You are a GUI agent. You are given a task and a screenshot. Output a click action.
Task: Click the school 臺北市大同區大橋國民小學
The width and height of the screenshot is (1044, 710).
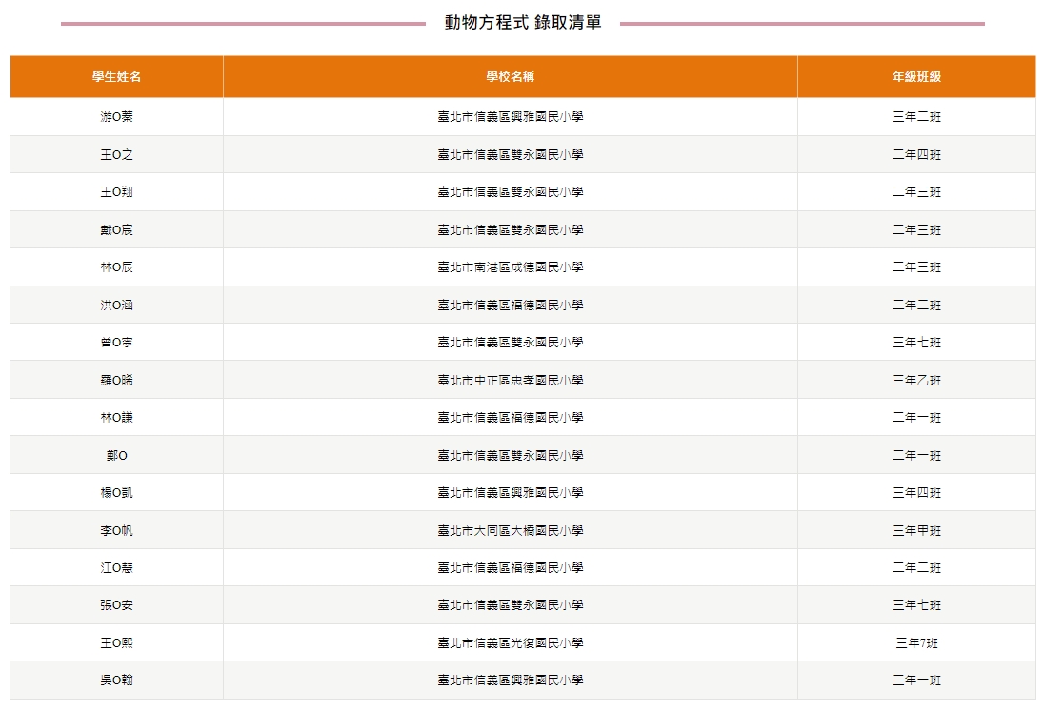pyautogui.click(x=510, y=531)
